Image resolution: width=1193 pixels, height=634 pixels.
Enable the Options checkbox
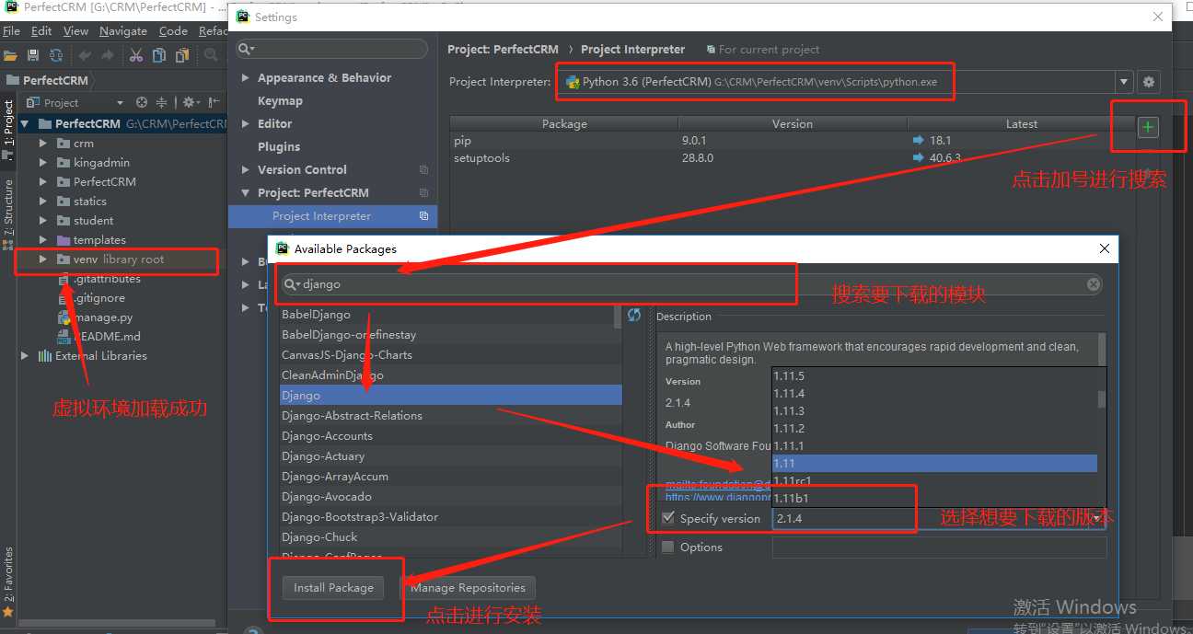[668, 547]
